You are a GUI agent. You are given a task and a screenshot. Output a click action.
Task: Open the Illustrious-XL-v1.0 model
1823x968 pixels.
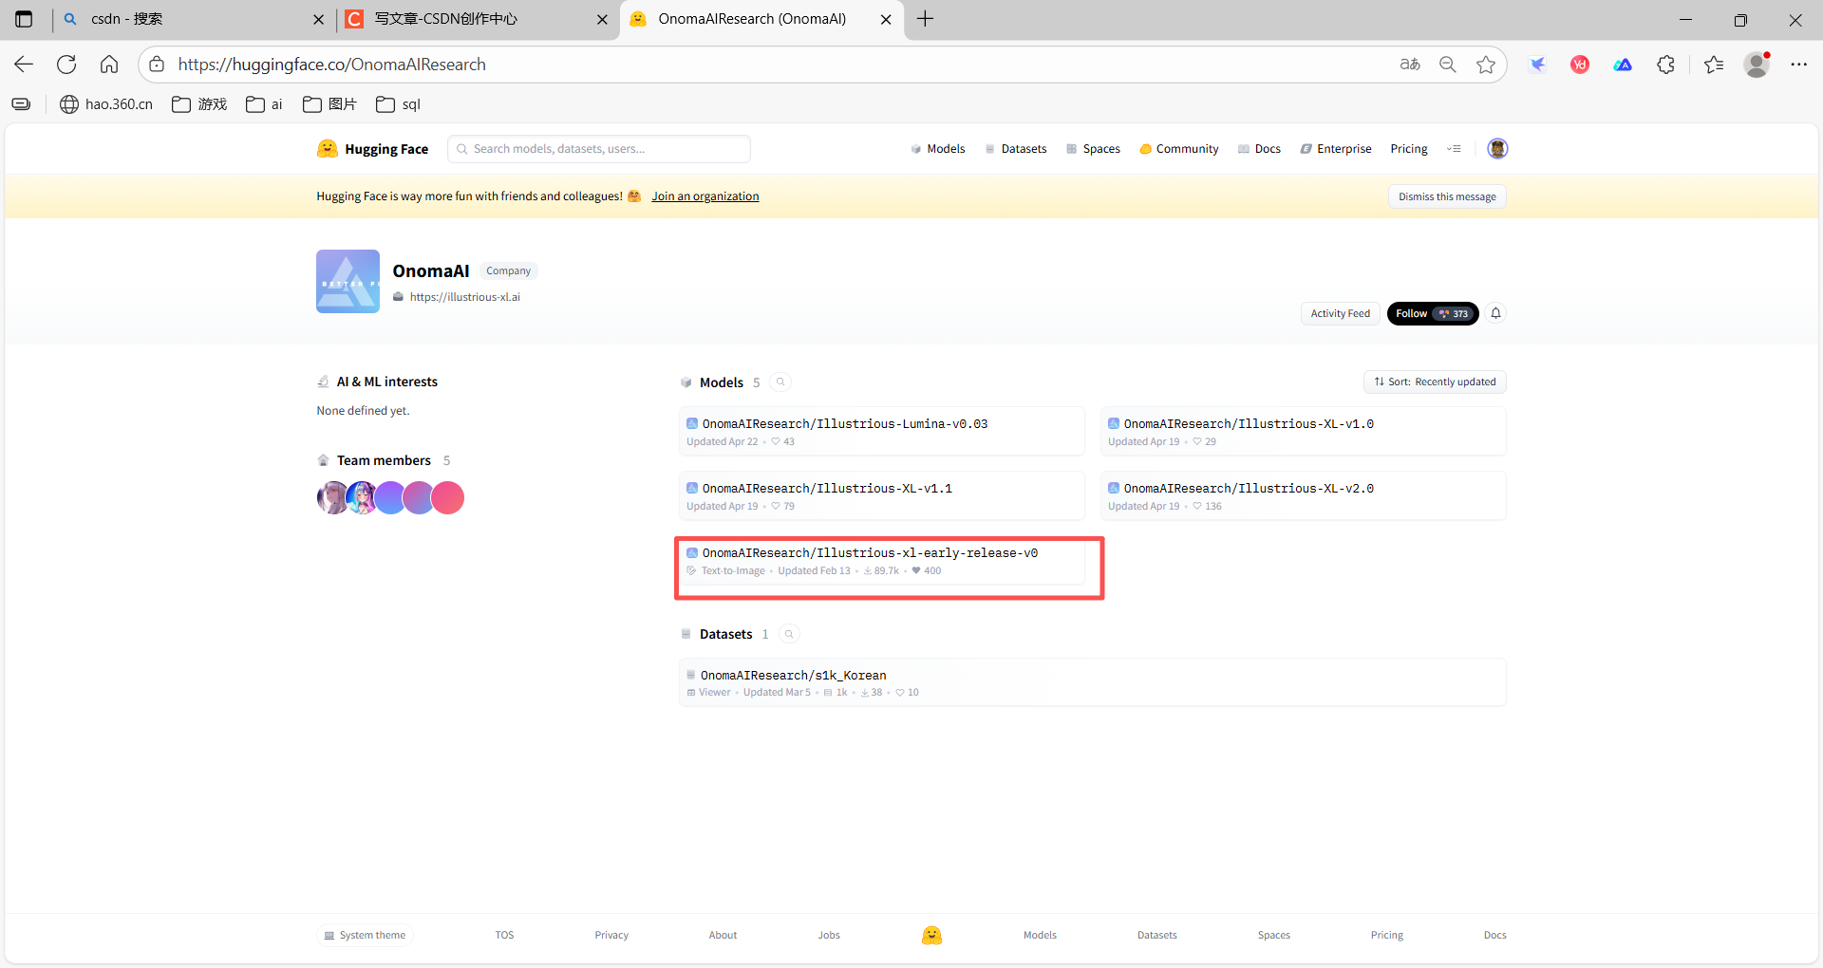1304,432
